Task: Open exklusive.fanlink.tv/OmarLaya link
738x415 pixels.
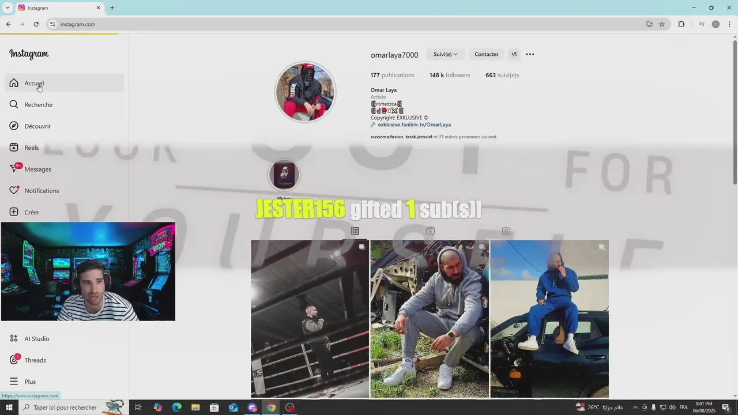Action: point(414,124)
